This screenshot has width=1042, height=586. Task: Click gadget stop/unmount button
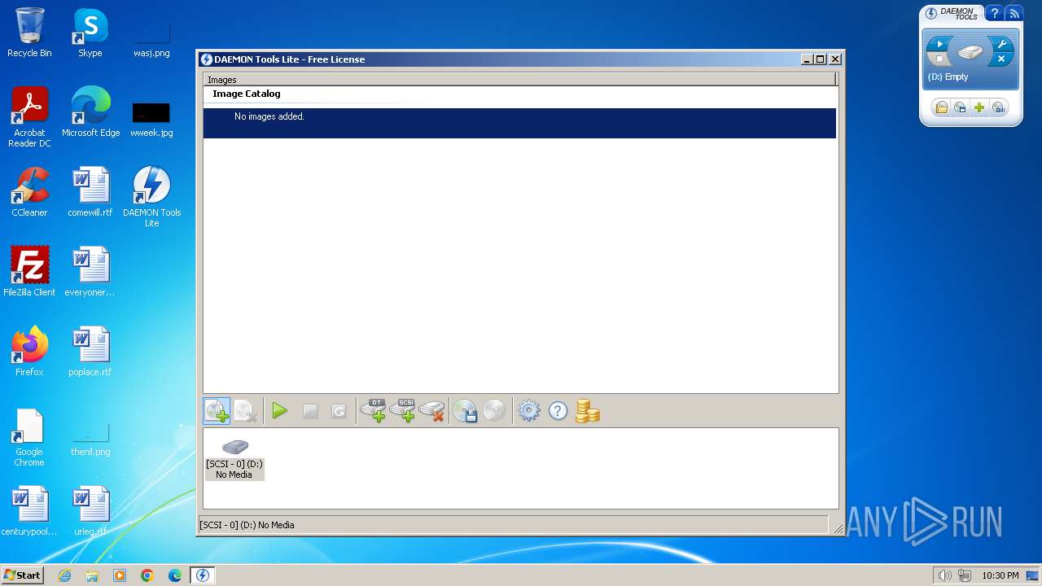tap(939, 59)
